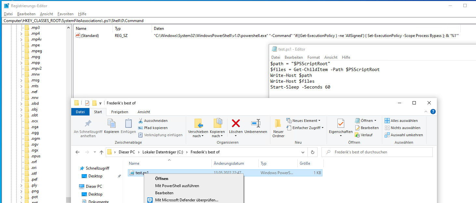The image size is (476, 203).
Task: Select .opus key in registry tree
Action: 35,156
